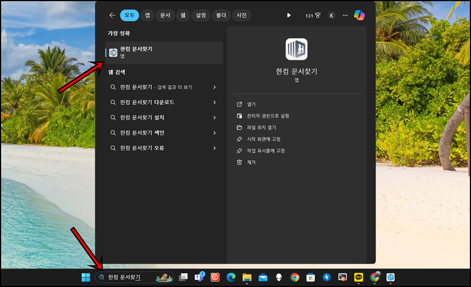Select the 모두 filter tab
Screen dimensions: 471x287
coord(130,15)
